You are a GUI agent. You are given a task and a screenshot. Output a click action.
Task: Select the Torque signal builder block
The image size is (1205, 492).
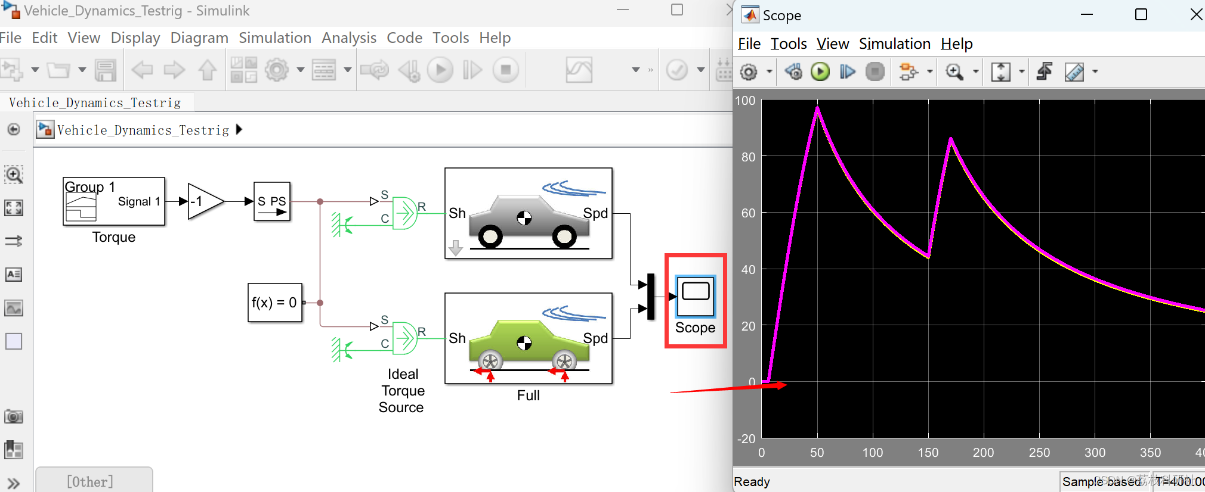click(x=114, y=201)
